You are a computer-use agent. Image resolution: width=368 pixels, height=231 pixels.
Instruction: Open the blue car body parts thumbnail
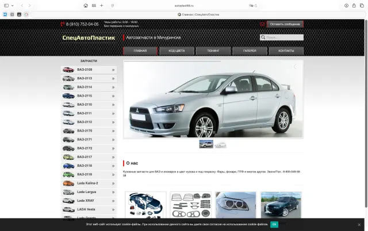[145, 205]
